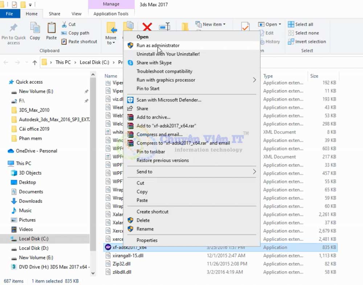This screenshot has height=285, width=363.
Task: Click the Size column header
Action: tap(314, 76)
